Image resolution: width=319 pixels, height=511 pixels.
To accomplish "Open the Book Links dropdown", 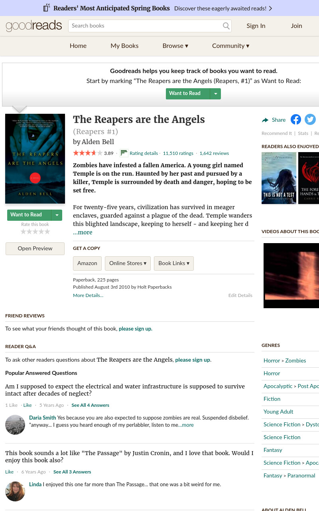I will tap(174, 263).
